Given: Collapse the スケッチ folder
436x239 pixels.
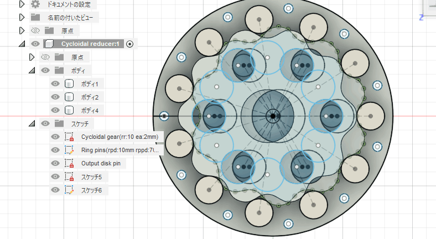Looking at the screenshot, I should coord(32,123).
